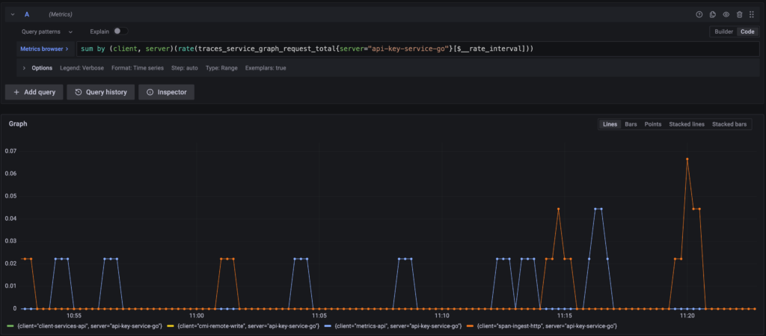Click the orange peak point at 0.07
The height and width of the screenshot is (336, 766).
pyautogui.click(x=687, y=159)
